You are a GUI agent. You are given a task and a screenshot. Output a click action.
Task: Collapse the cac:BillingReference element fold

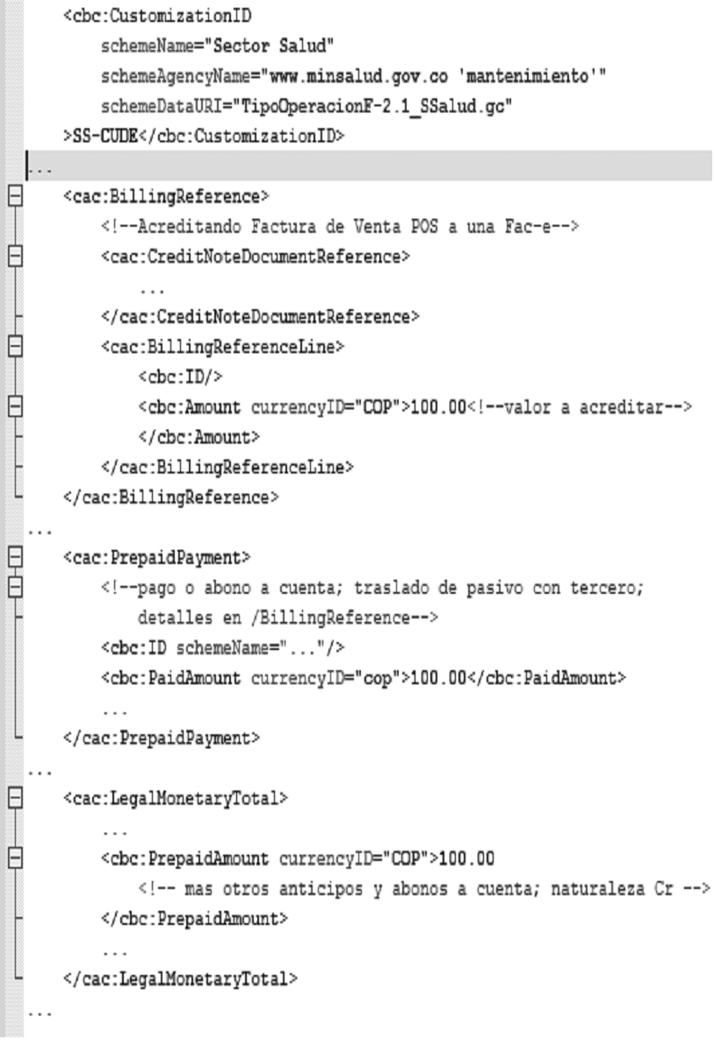(15, 197)
